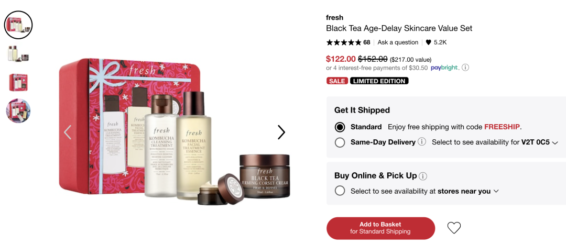Open PayBright info icon
This screenshot has height=244, width=566.
466,68
